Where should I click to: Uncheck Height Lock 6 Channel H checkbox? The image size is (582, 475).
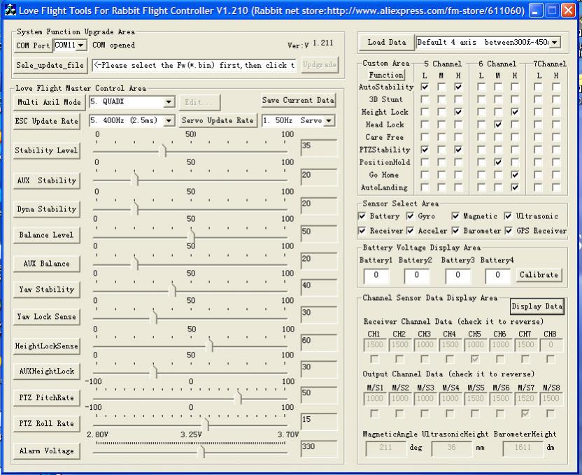click(x=515, y=112)
